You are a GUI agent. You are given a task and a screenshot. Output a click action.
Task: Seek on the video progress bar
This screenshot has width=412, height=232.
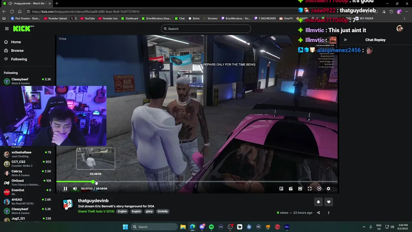point(197,182)
